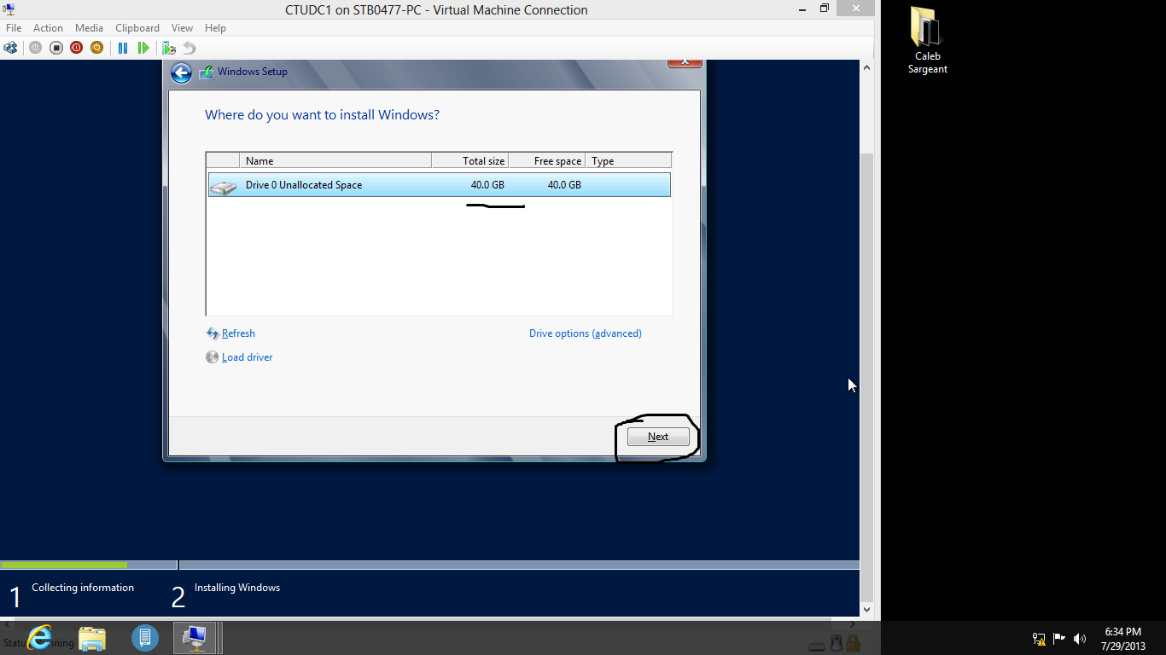Click the Next button in Windows Setup

click(658, 437)
